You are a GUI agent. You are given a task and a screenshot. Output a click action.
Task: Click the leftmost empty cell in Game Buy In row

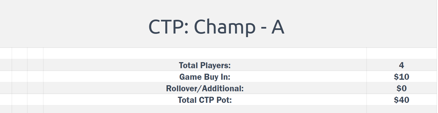click(6, 77)
